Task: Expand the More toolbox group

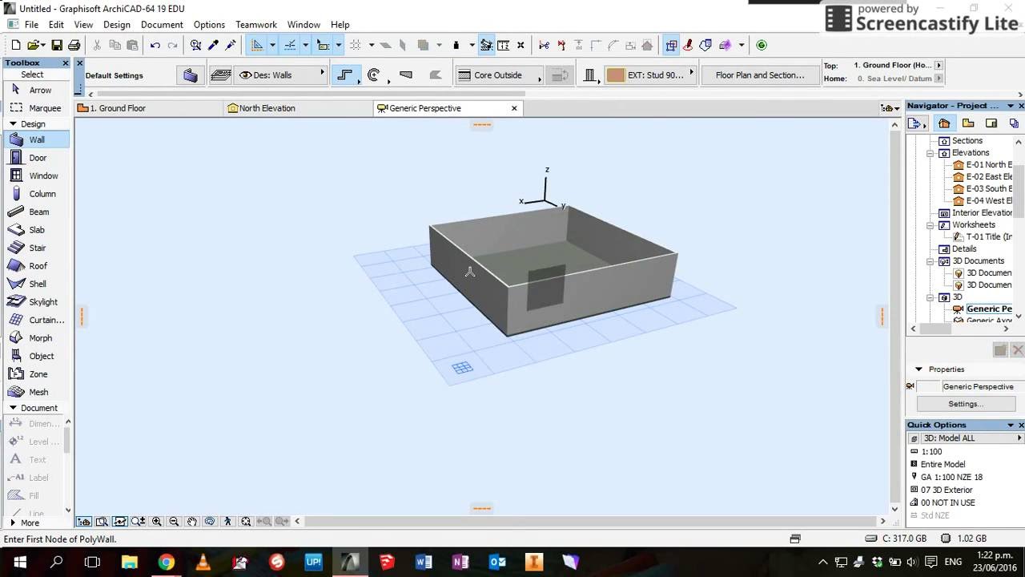Action: point(13,523)
